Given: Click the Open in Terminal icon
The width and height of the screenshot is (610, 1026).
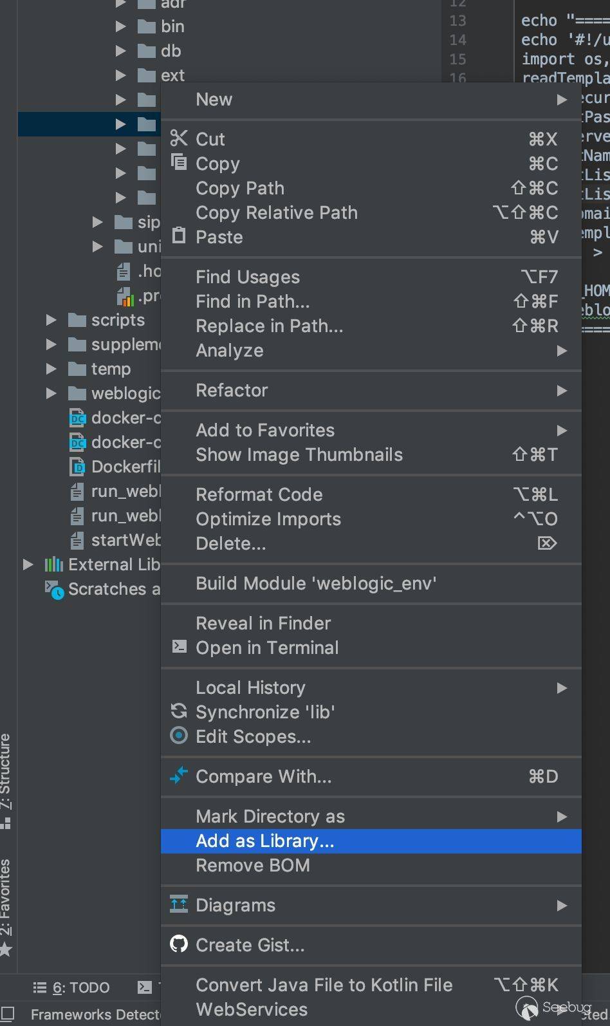Looking at the screenshot, I should [180, 647].
